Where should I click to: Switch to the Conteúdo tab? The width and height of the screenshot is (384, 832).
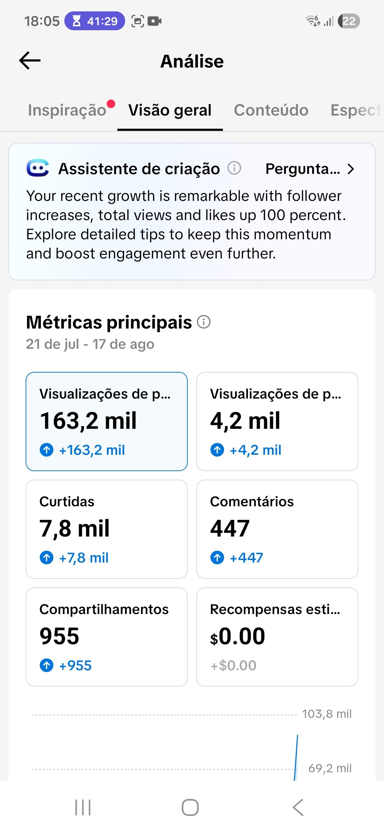point(271,110)
